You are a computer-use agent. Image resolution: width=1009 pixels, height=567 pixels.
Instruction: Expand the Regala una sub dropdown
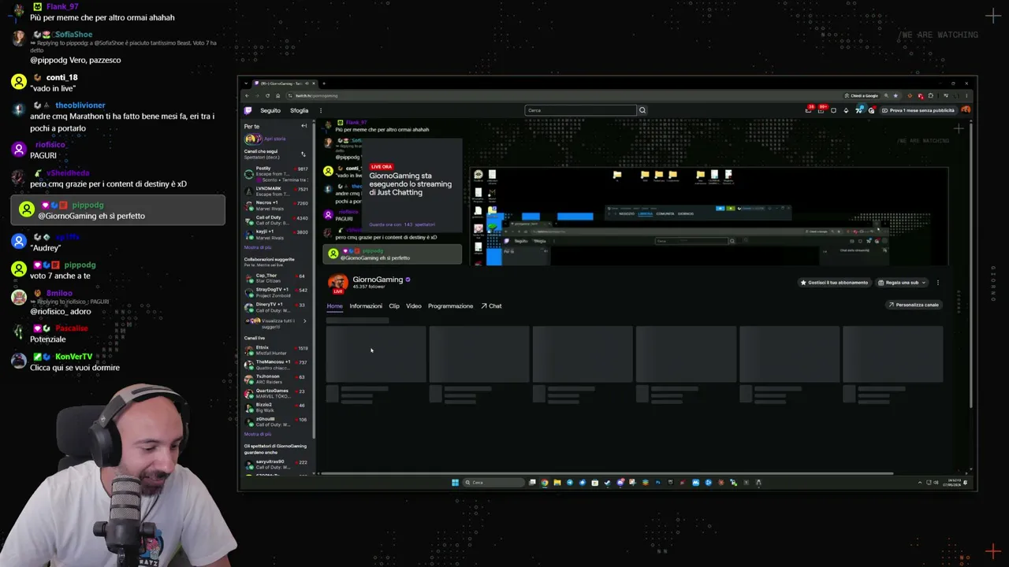[924, 282]
